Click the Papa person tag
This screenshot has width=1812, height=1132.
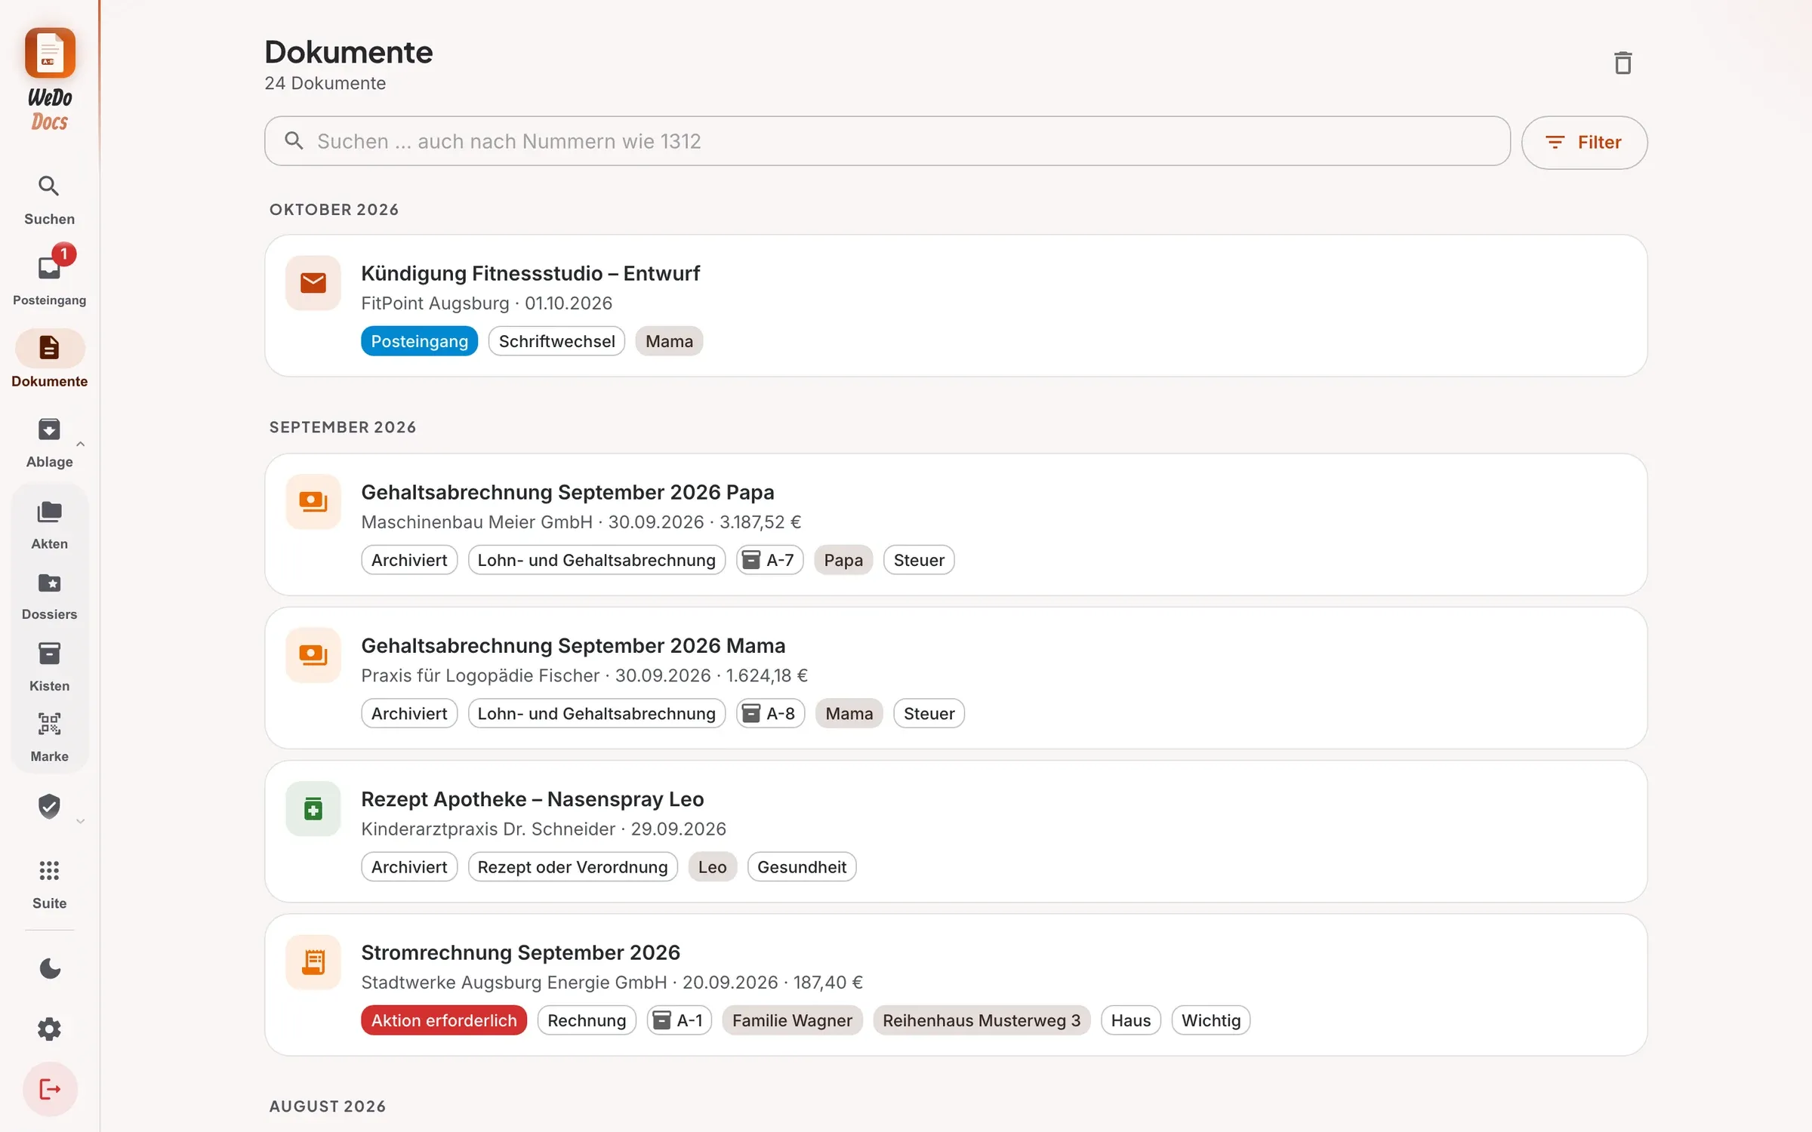point(843,560)
